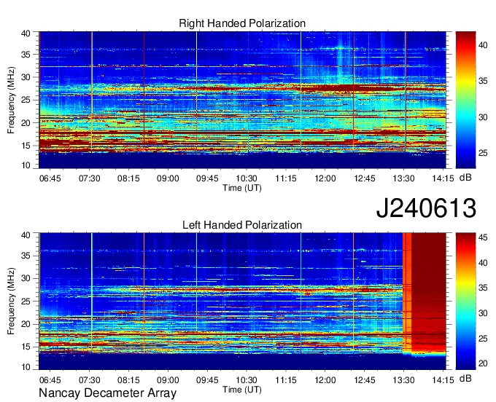The width and height of the screenshot is (496, 402).
Task: Click 06:45 time tick under Left Handed plot
Action: click(50, 380)
